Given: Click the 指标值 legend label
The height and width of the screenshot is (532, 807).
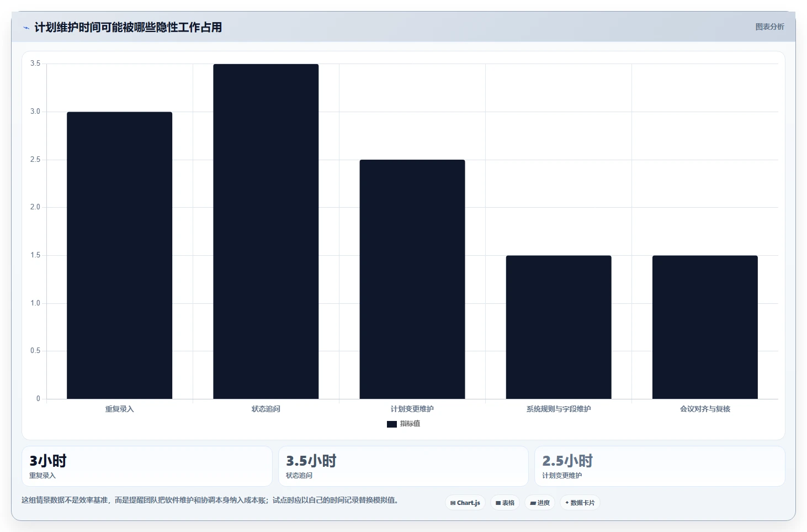Looking at the screenshot, I should click(x=410, y=424).
